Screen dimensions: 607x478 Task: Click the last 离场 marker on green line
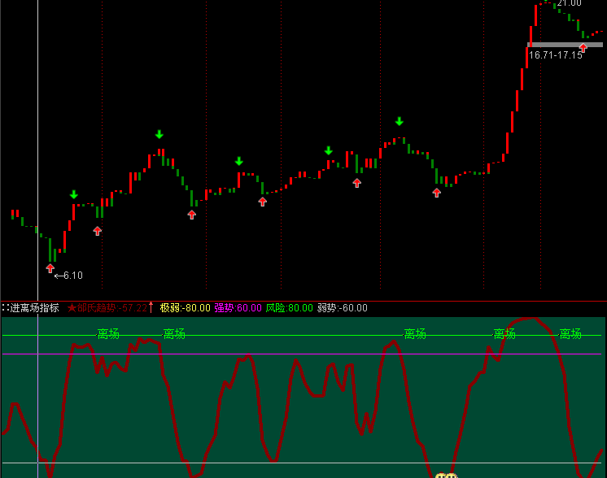570,334
